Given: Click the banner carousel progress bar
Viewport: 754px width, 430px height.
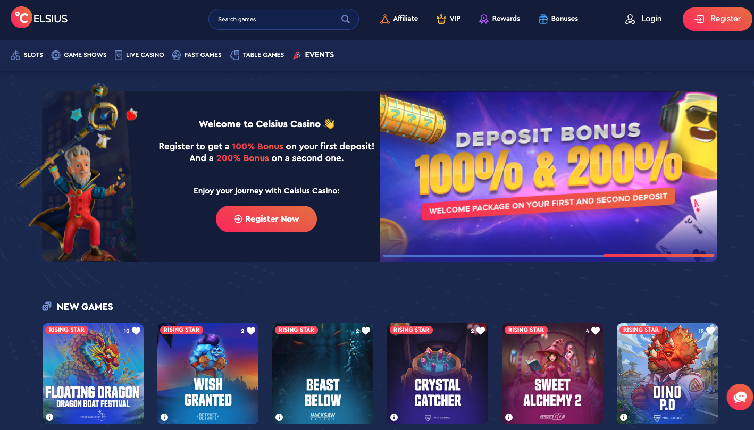Looking at the screenshot, I should pyautogui.click(x=548, y=256).
